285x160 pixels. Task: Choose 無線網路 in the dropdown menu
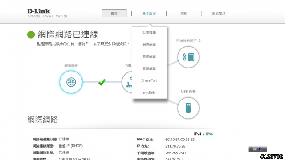[149, 56]
